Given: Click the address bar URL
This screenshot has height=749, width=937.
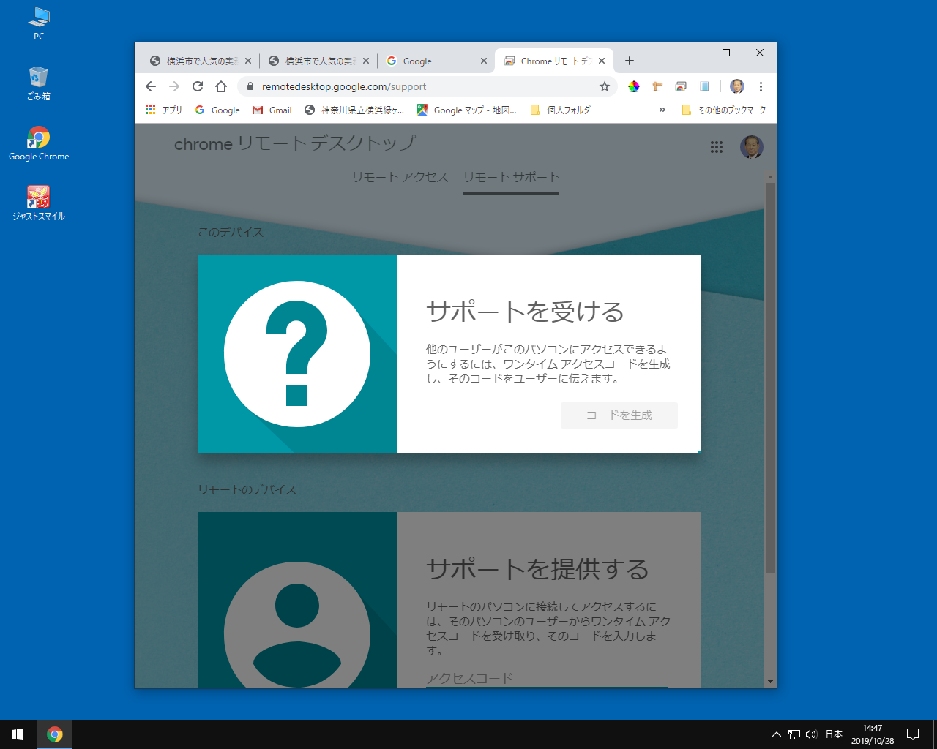Looking at the screenshot, I should [344, 86].
